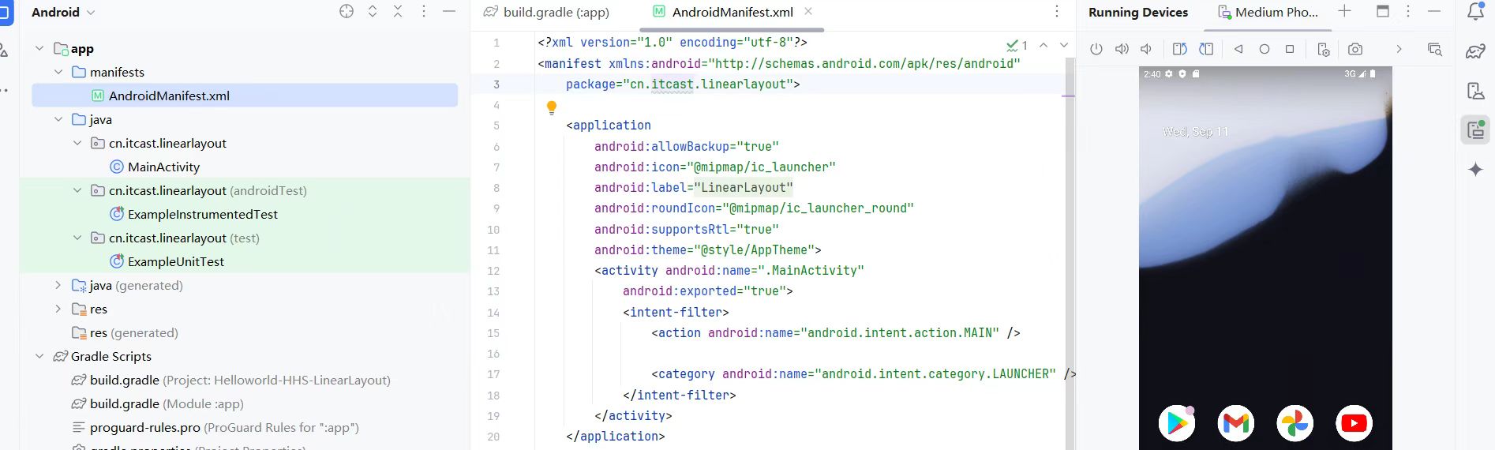Click the yellow lightbulb quick-fix icon

pos(552,107)
